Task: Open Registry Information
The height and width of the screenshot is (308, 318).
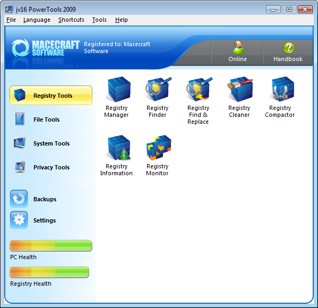Action: 116,156
